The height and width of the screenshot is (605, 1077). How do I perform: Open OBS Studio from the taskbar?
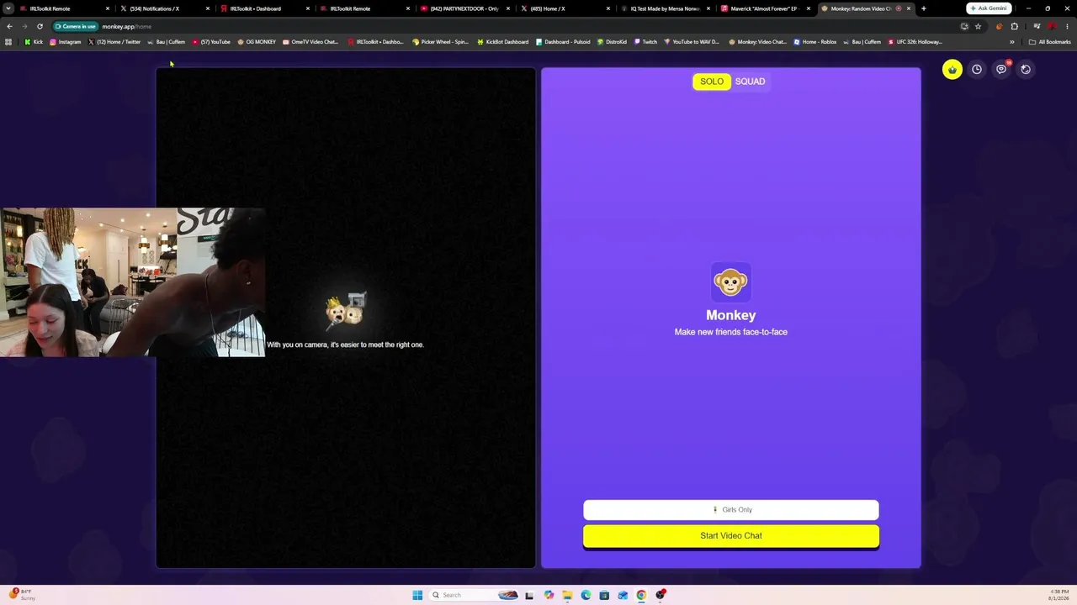tap(661, 595)
